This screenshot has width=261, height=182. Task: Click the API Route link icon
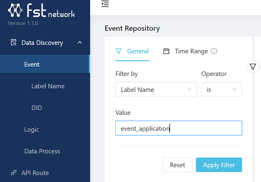tap(13, 173)
